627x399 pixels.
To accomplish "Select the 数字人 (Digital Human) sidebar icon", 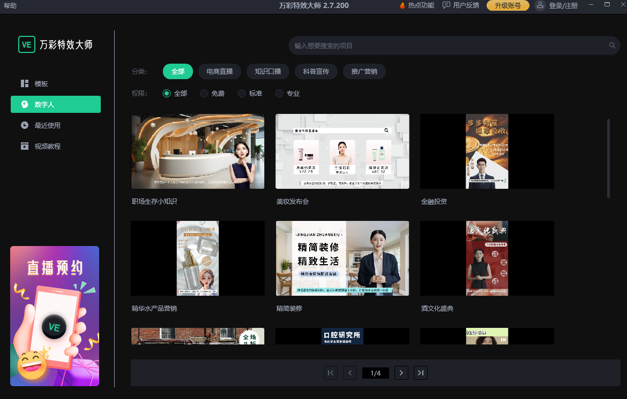I will point(24,104).
